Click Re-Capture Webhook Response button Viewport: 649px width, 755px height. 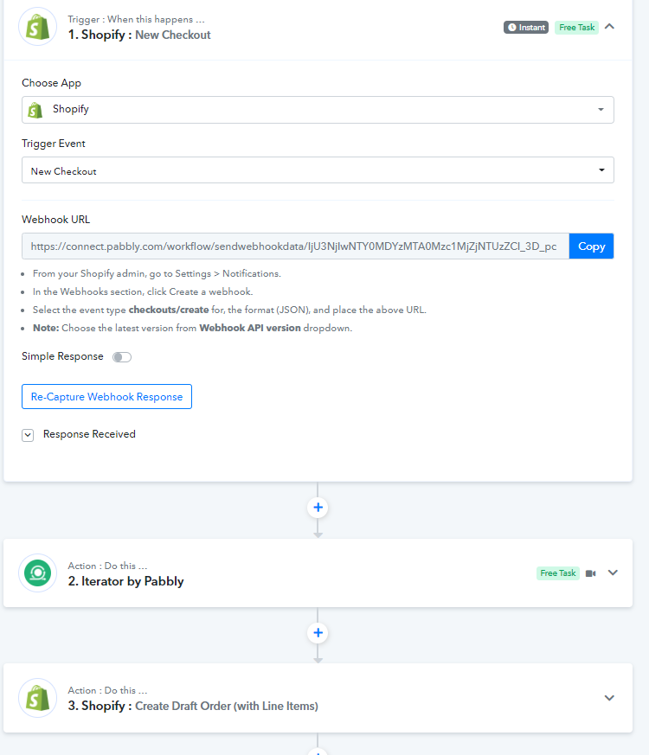(106, 396)
